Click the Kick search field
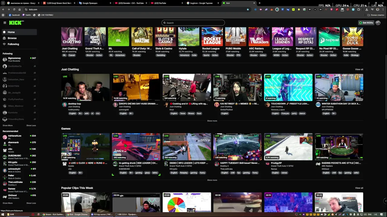The height and width of the screenshot is (217, 387). tap(193, 23)
